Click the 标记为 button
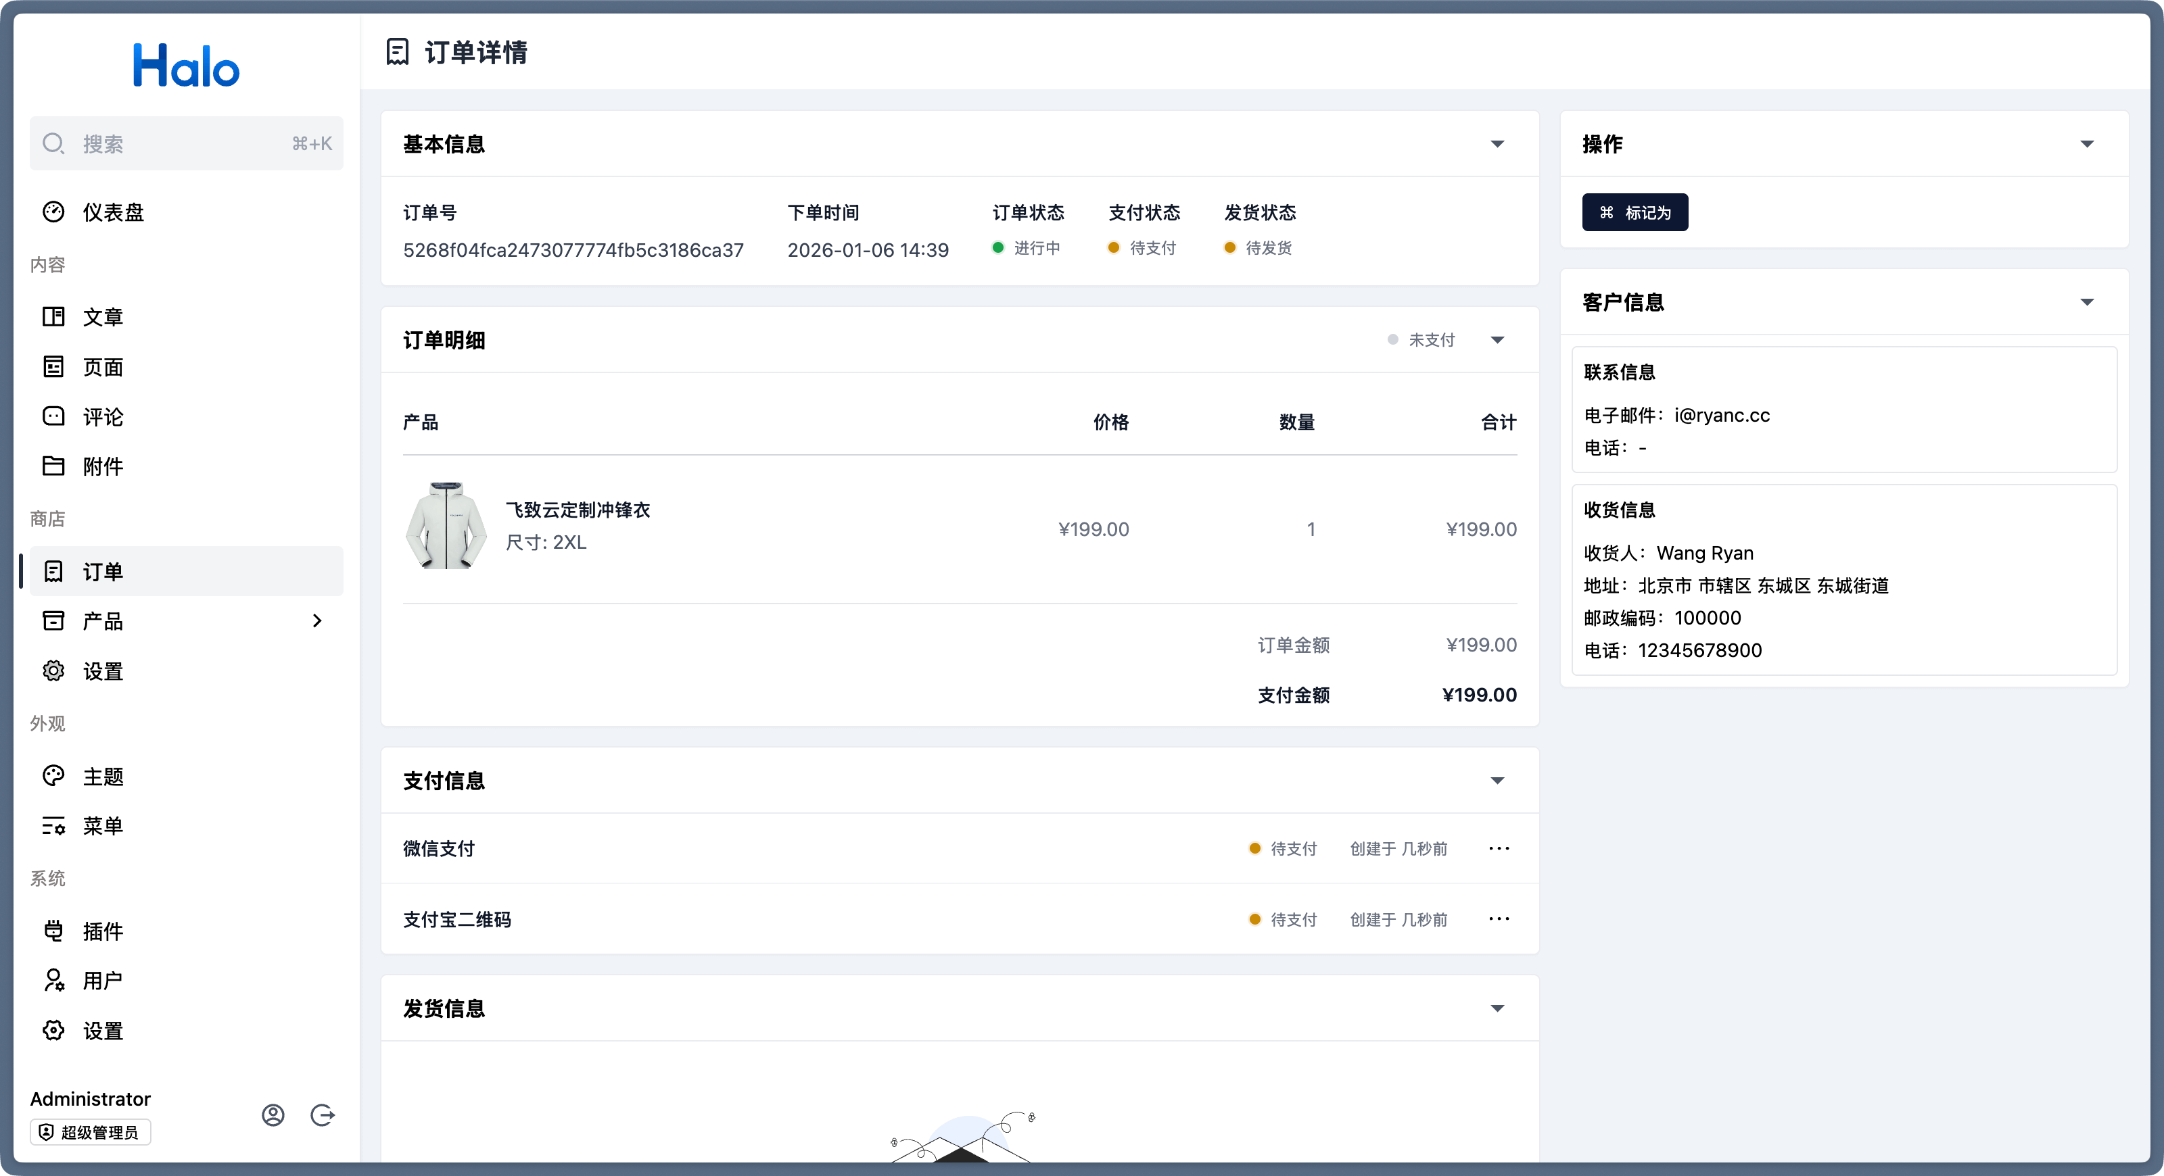Viewport: 2164px width, 1176px height. coord(1634,212)
